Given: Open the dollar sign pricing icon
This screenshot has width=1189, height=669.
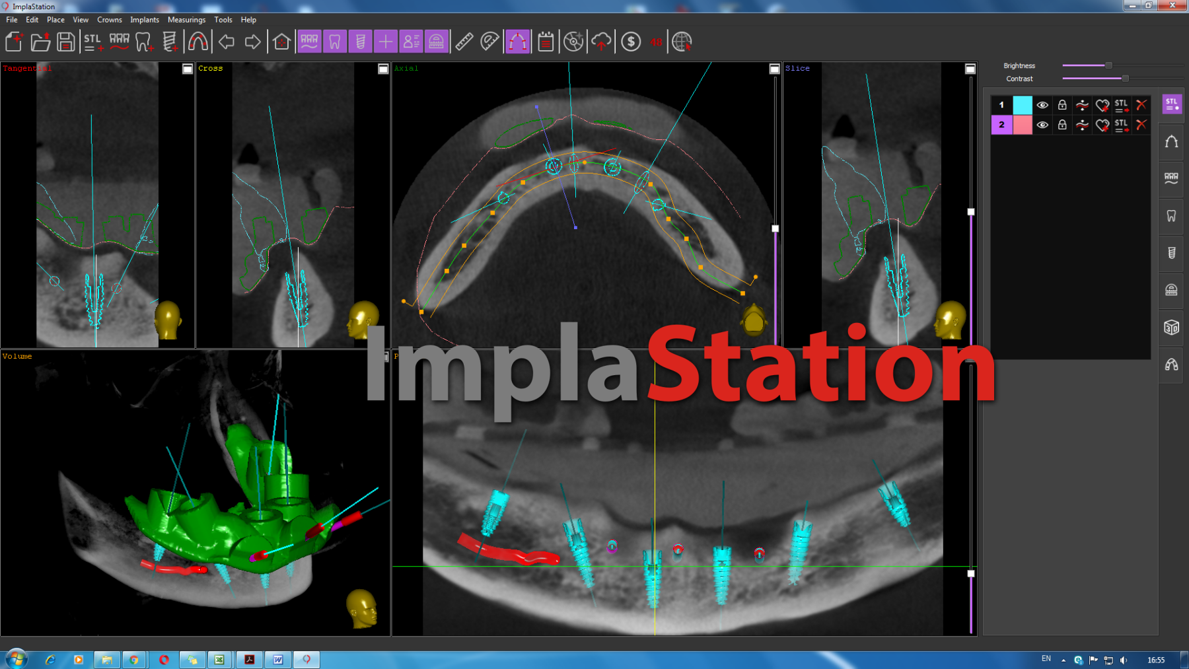Looking at the screenshot, I should coord(631,42).
